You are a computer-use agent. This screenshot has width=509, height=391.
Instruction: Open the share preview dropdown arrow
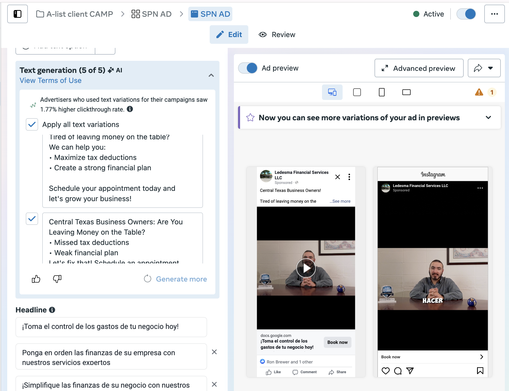pos(490,68)
